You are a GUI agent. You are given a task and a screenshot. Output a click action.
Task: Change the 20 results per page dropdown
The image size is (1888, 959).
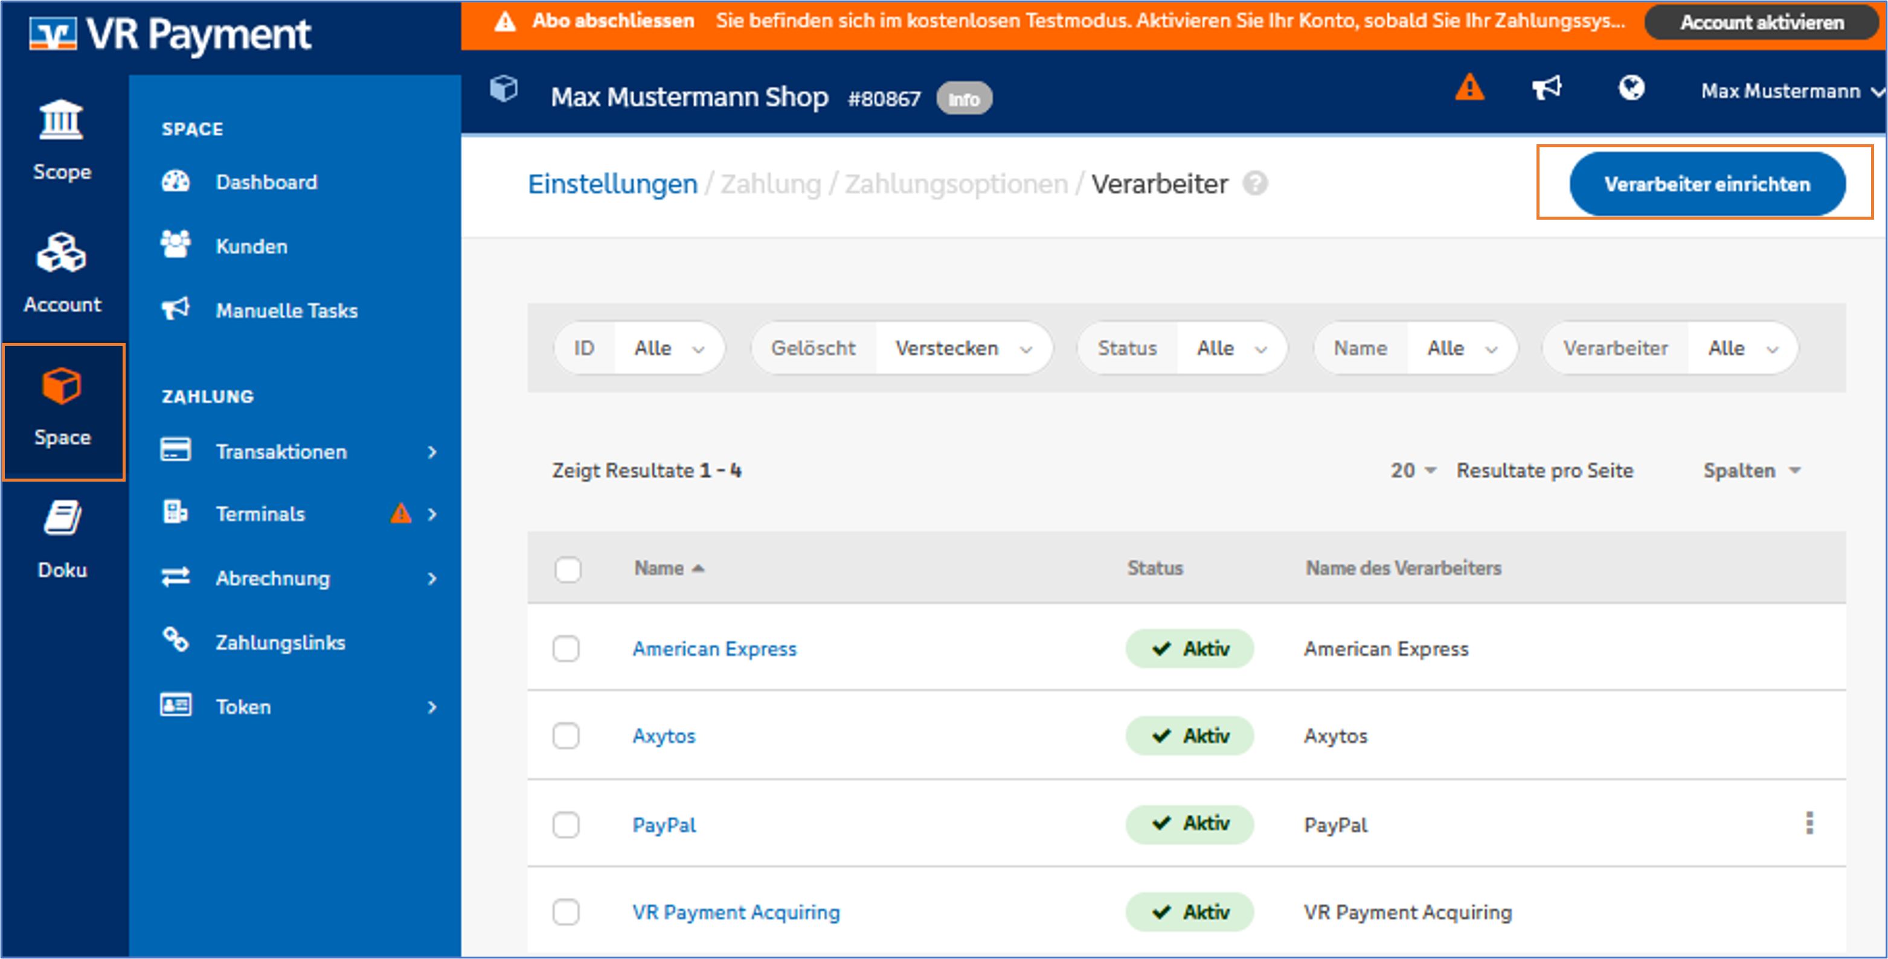click(x=1414, y=470)
